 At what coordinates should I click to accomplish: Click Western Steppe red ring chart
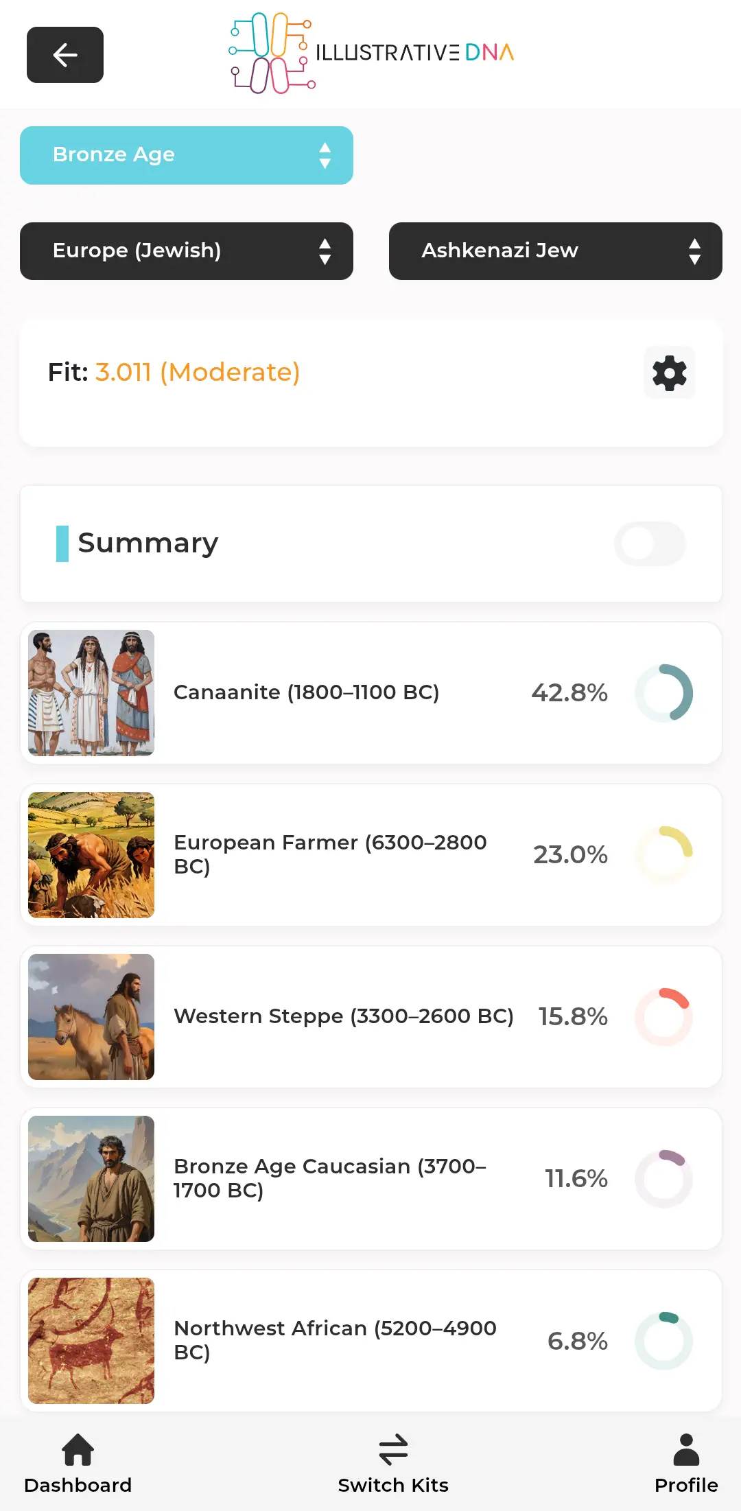(663, 1017)
